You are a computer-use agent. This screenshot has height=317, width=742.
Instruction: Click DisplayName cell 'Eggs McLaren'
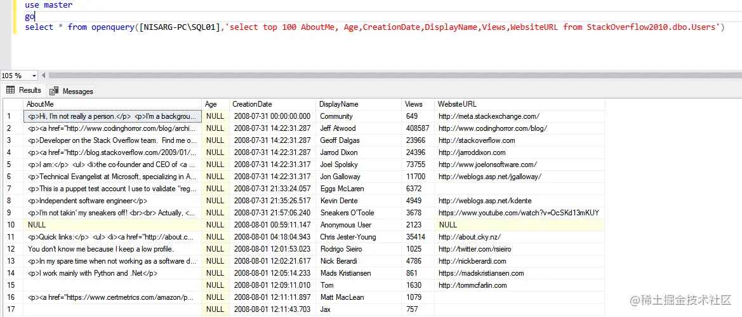coord(359,189)
